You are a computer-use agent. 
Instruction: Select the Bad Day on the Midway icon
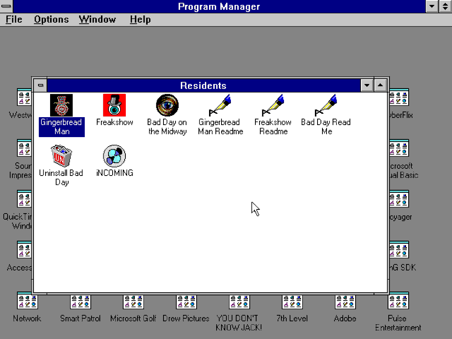tap(167, 105)
